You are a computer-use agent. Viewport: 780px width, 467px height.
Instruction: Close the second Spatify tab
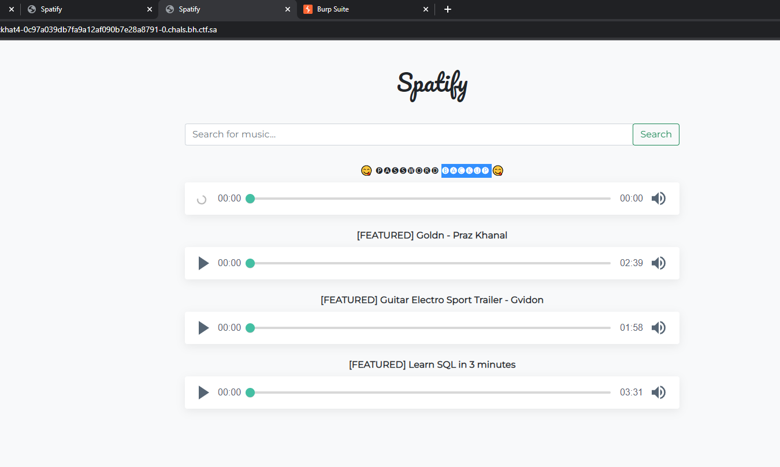288,9
